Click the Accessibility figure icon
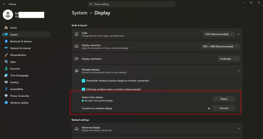 6,89
